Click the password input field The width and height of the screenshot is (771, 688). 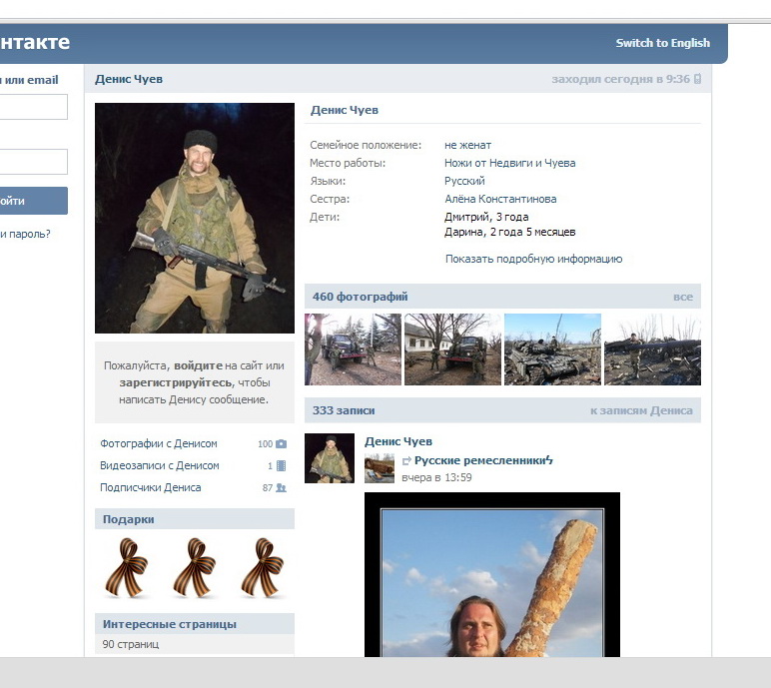pyautogui.click(x=33, y=162)
